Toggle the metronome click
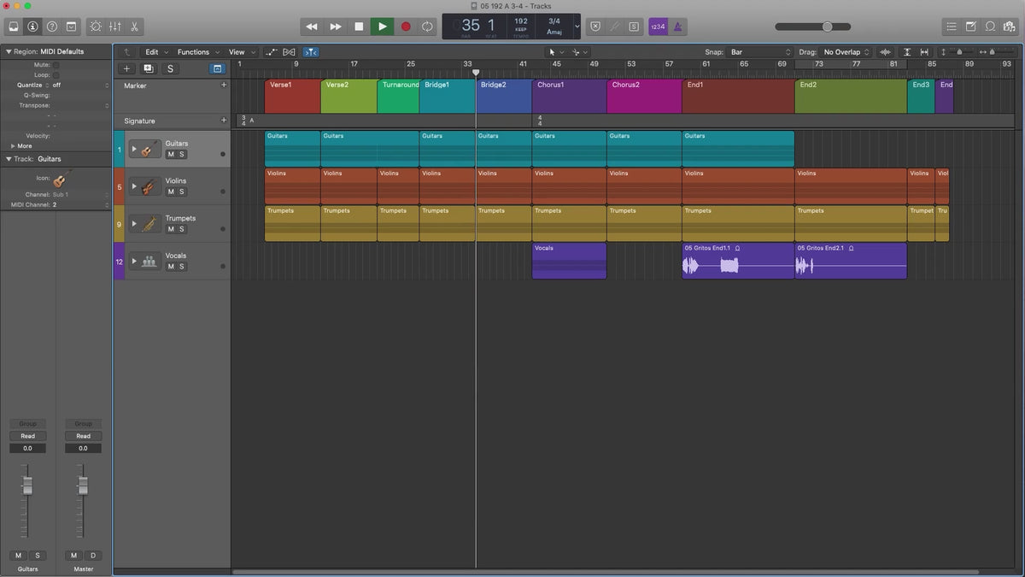Screen dimensions: 1025x577 click(x=678, y=26)
